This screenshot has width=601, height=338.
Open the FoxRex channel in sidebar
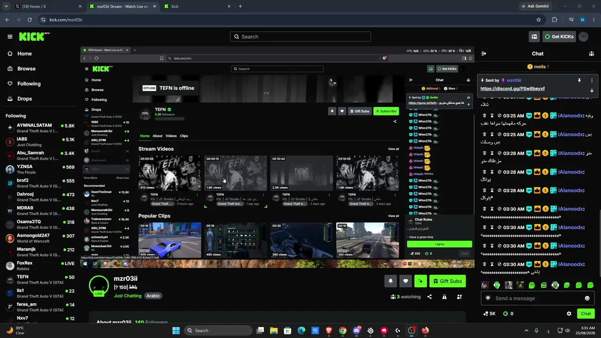(40, 266)
